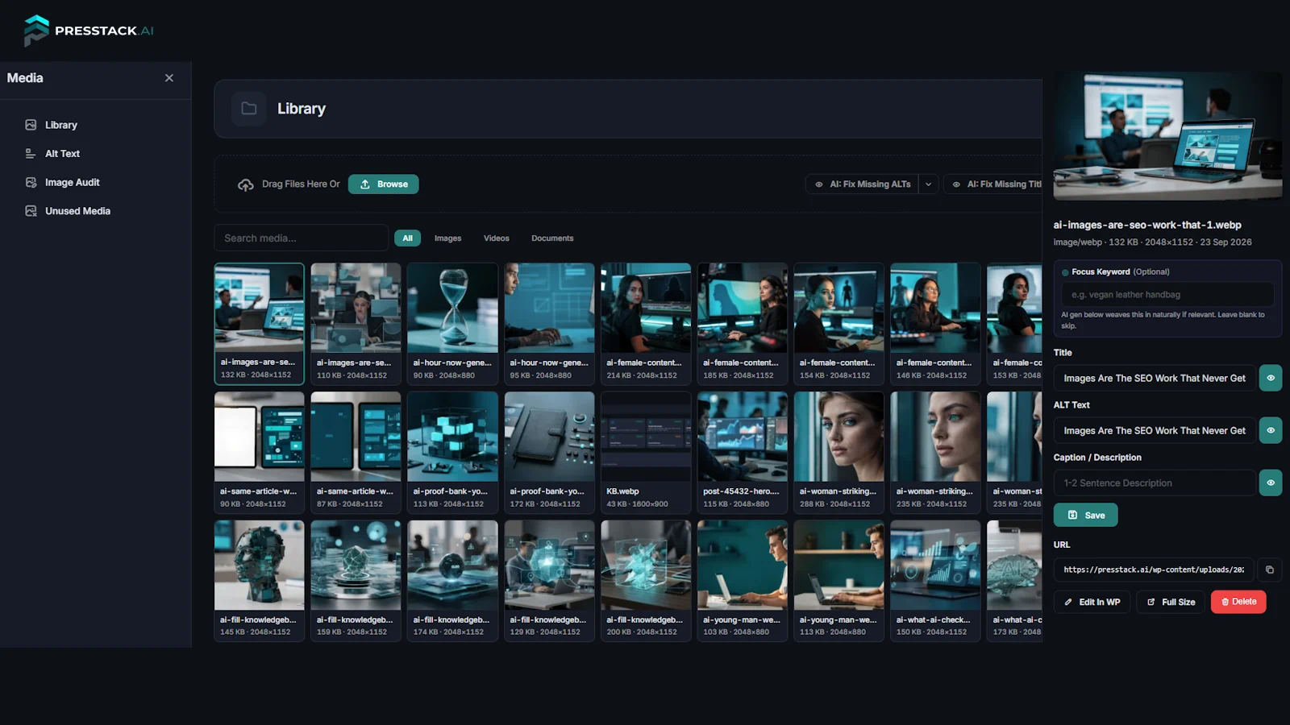
Task: Edit the ALT Text field
Action: (x=1155, y=430)
